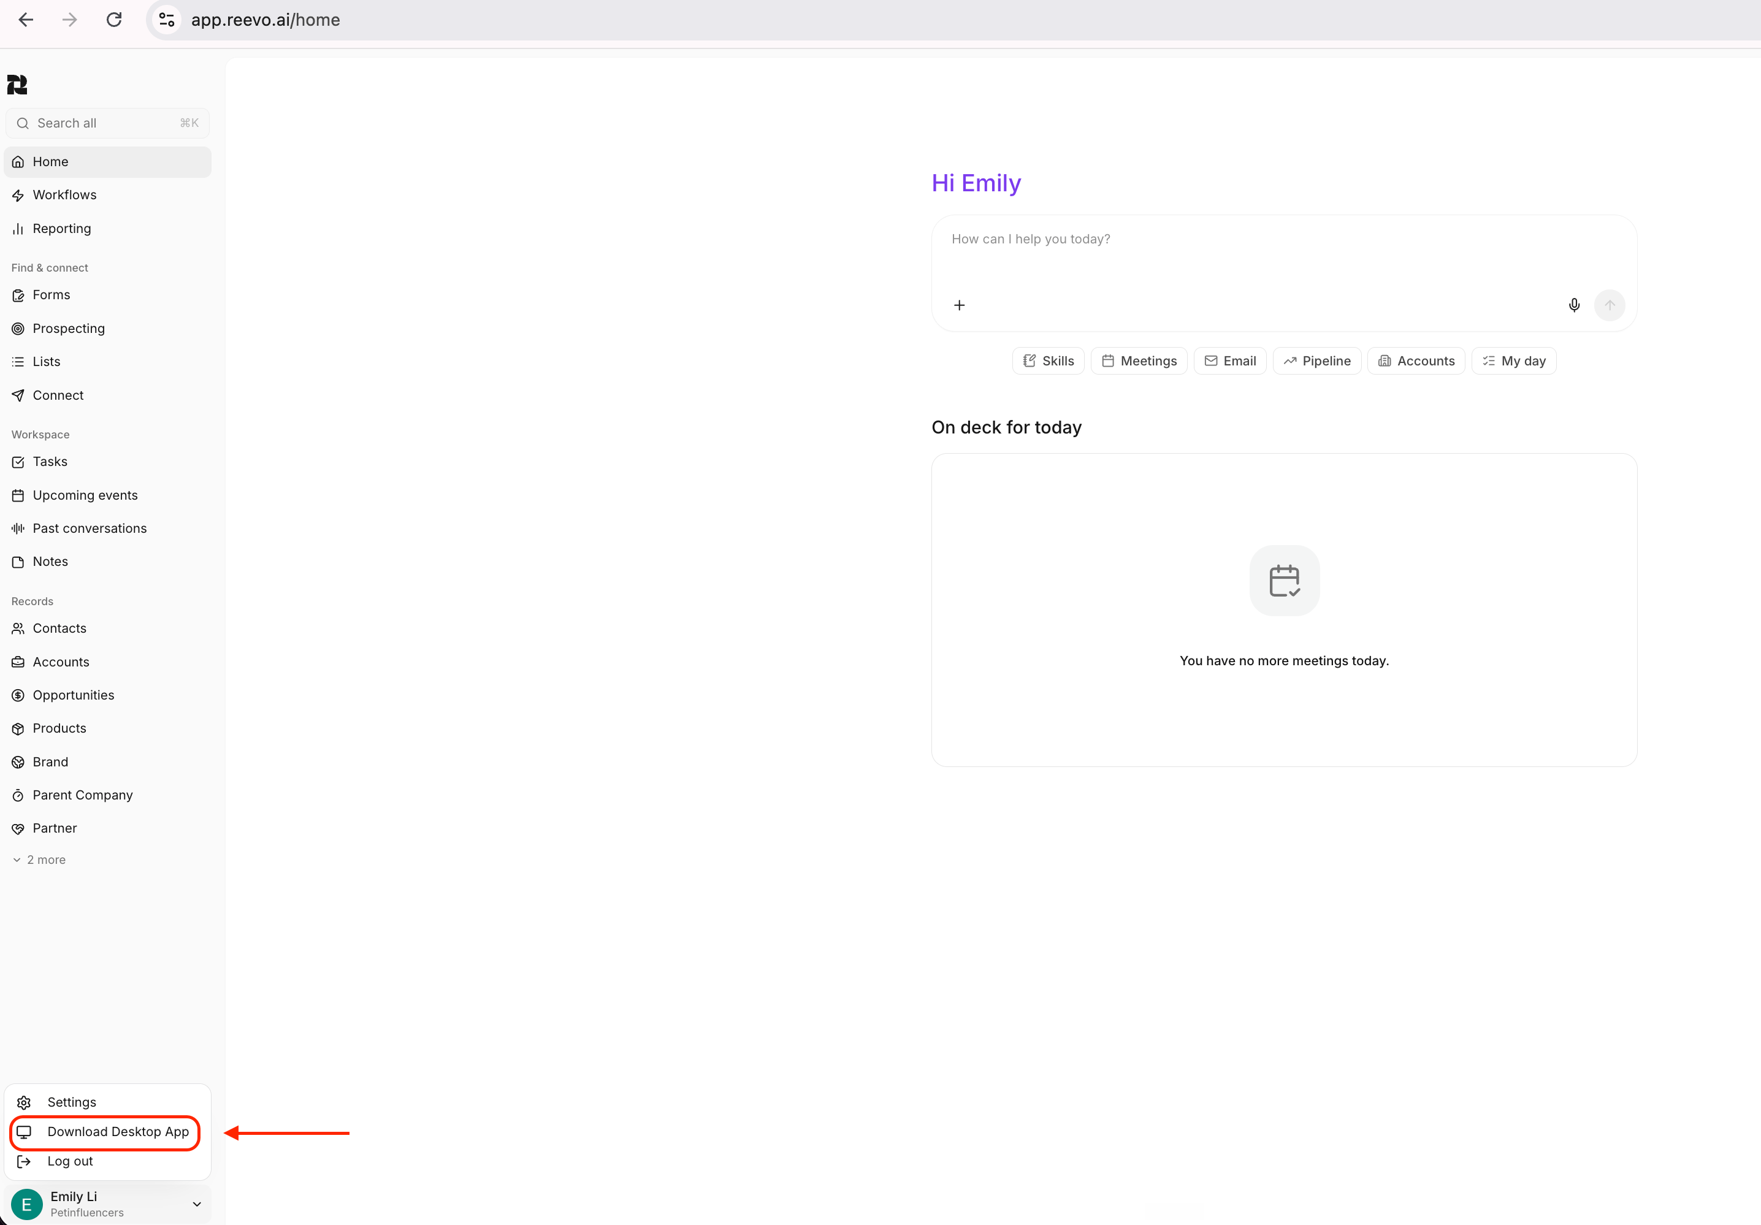
Task: Click the microphone voice input icon
Action: (1574, 305)
